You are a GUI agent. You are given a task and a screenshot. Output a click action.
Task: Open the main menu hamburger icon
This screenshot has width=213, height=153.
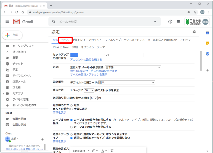click(7, 22)
